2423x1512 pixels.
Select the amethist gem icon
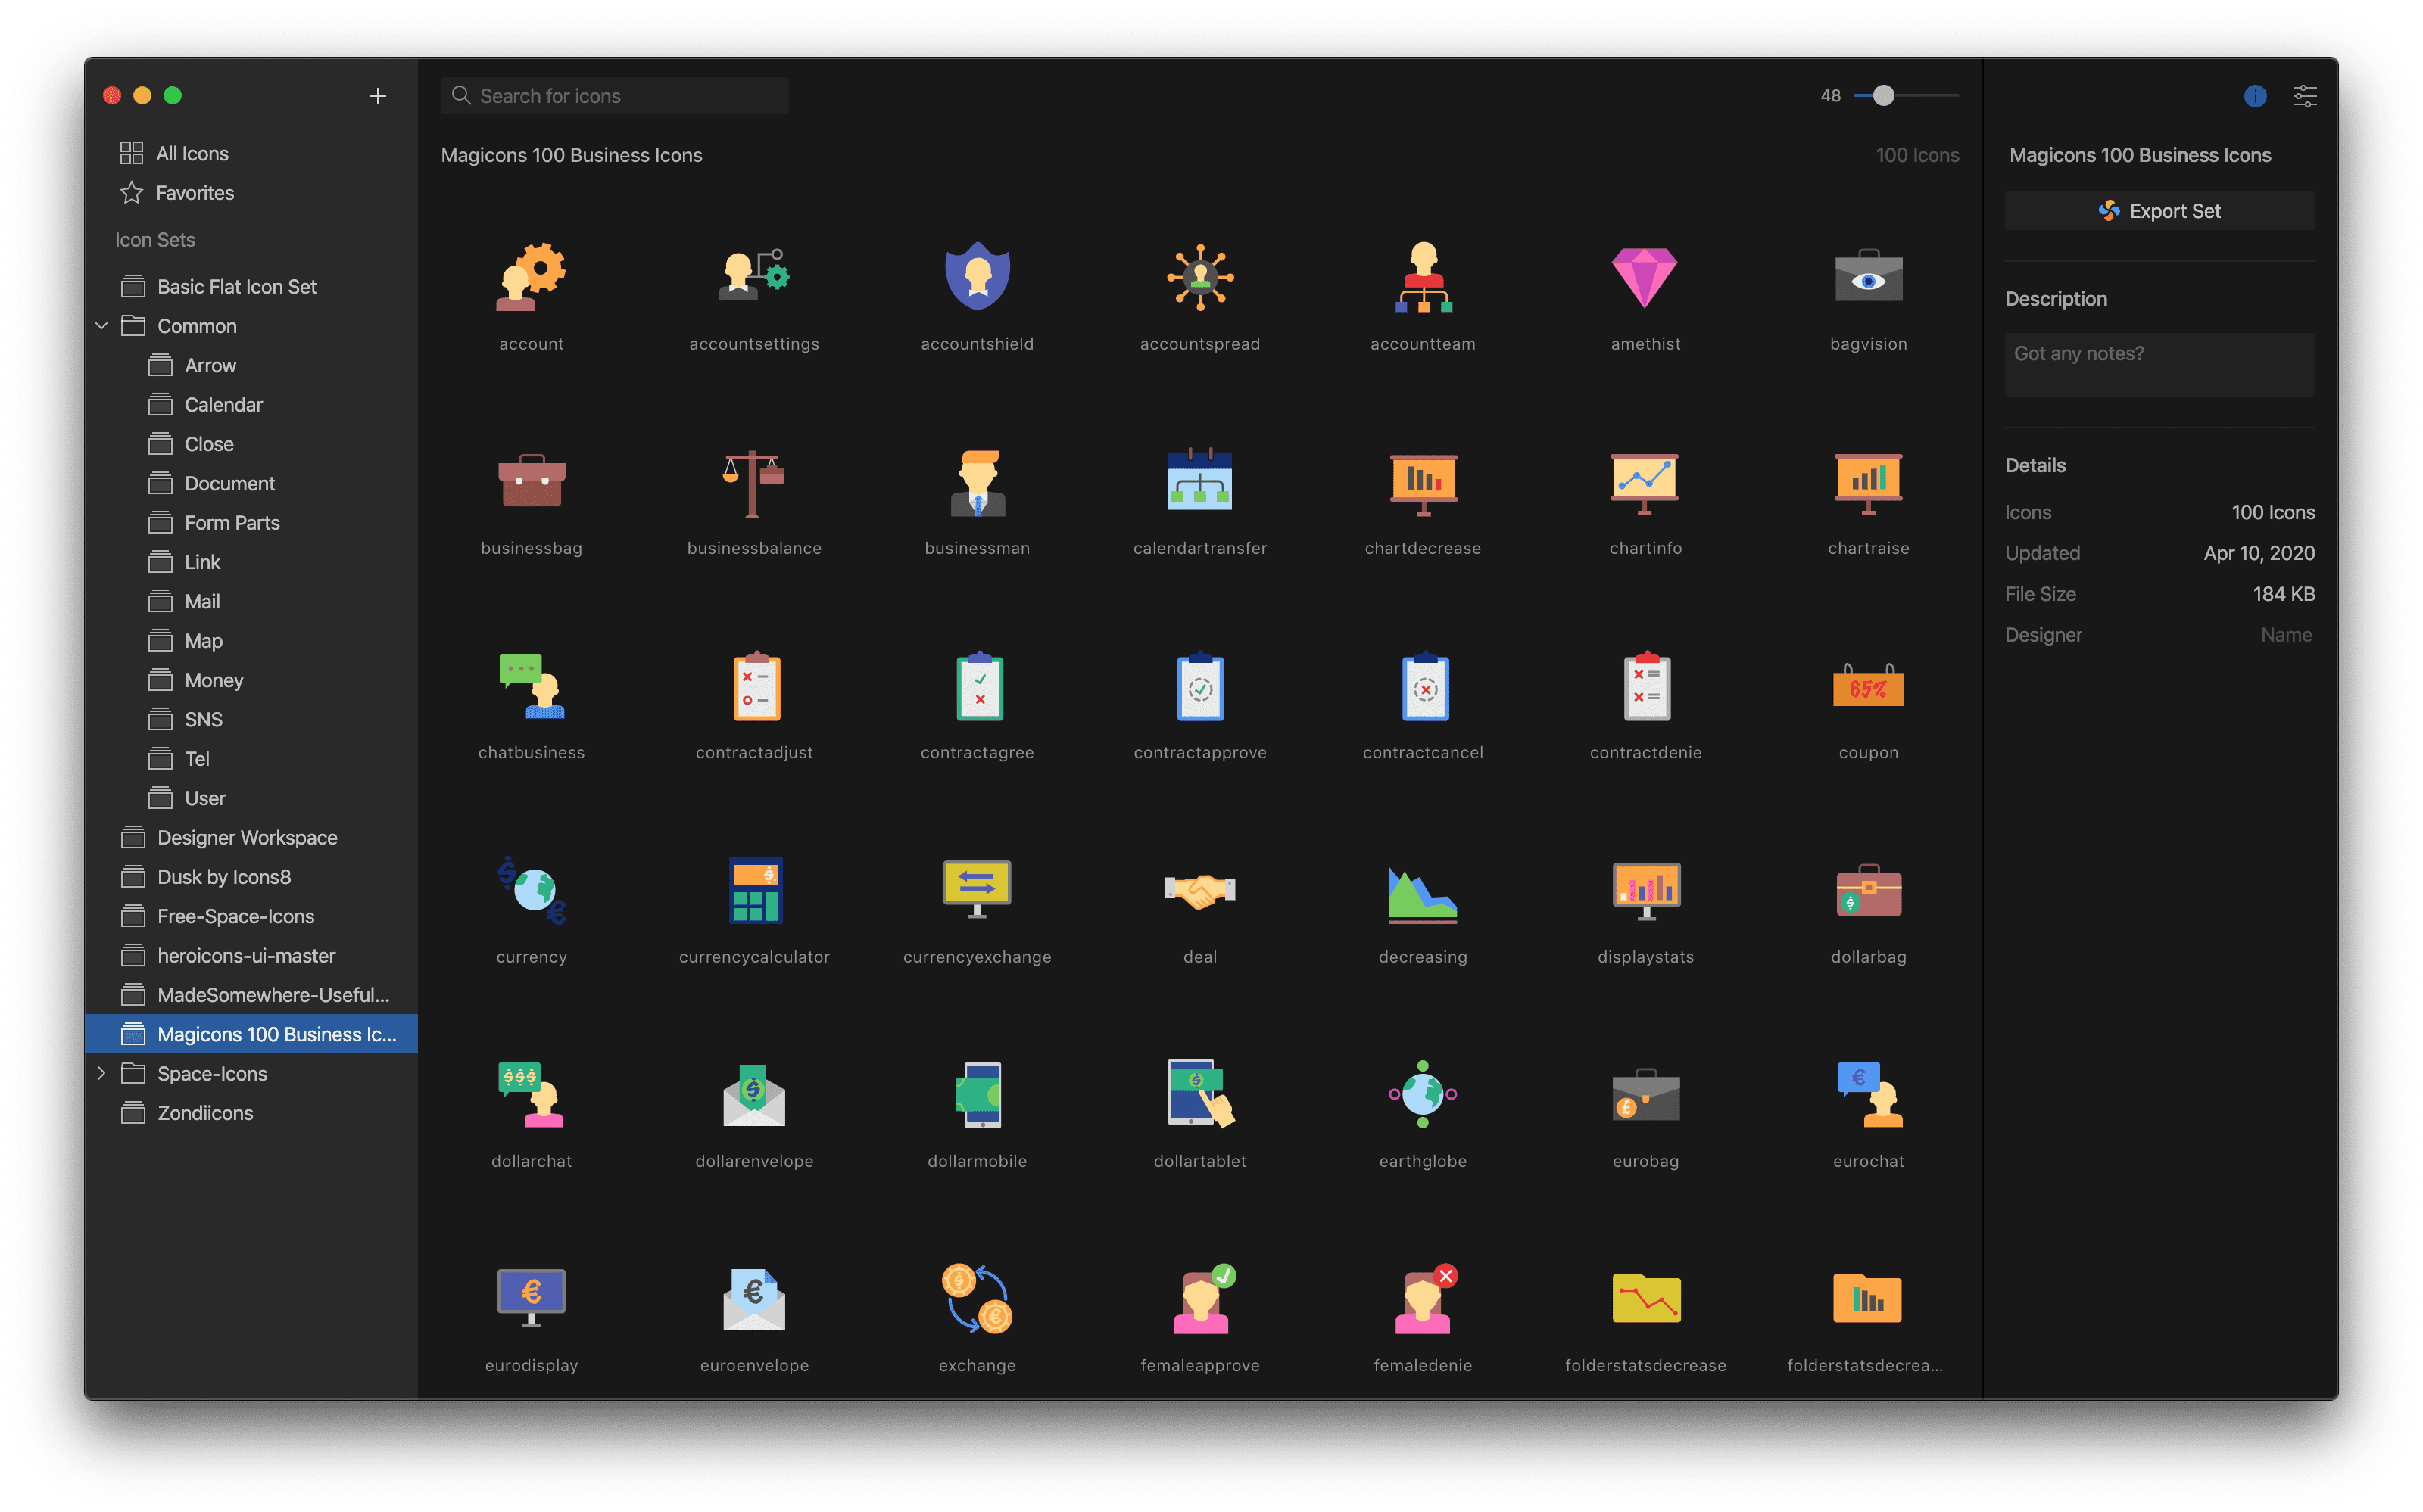1645,278
